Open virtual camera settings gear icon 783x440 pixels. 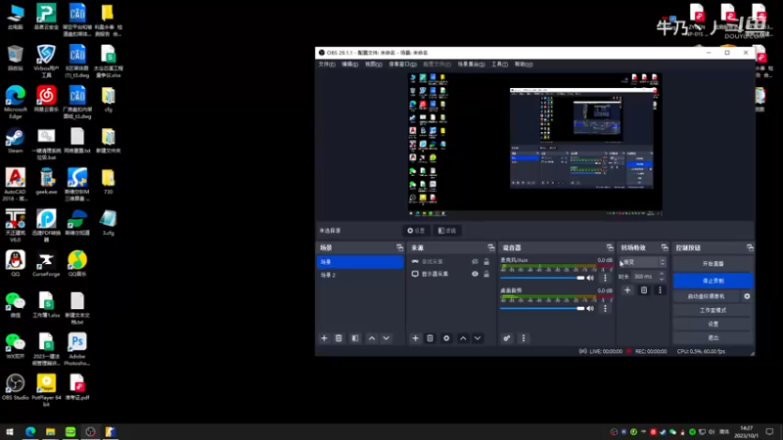747,296
